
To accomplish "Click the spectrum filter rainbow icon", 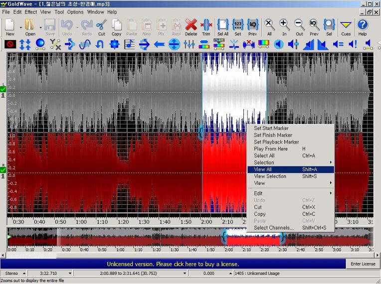I will (x=263, y=44).
